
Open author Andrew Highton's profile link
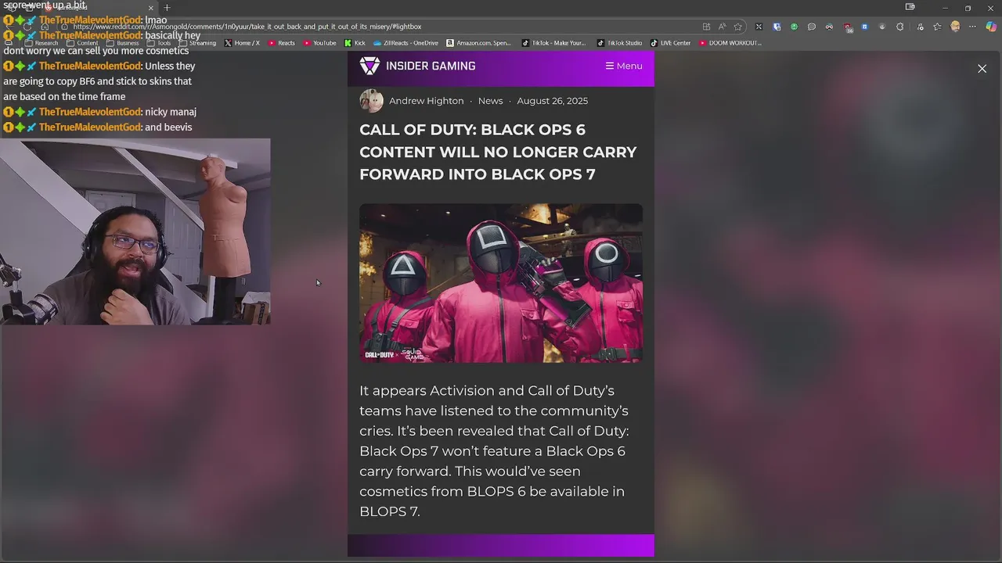coord(427,101)
